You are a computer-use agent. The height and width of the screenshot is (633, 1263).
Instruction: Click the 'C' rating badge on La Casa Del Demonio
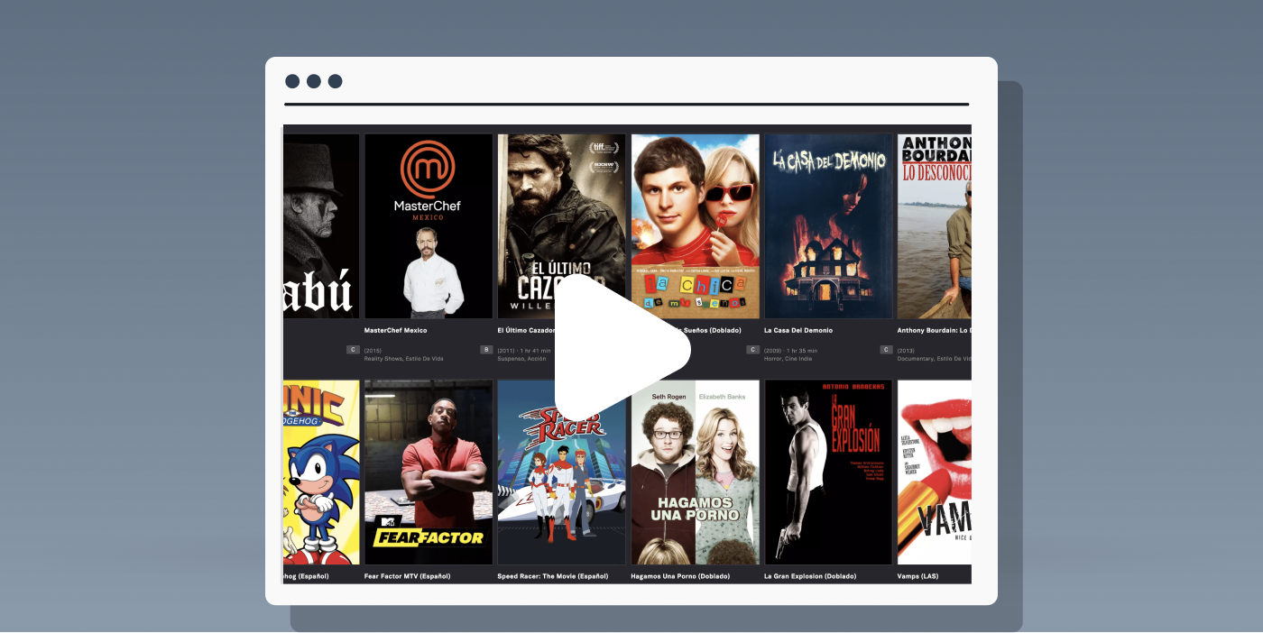[x=753, y=350]
